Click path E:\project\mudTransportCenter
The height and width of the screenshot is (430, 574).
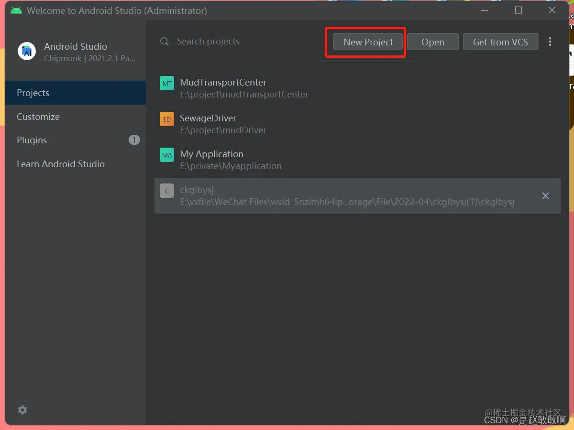(244, 95)
